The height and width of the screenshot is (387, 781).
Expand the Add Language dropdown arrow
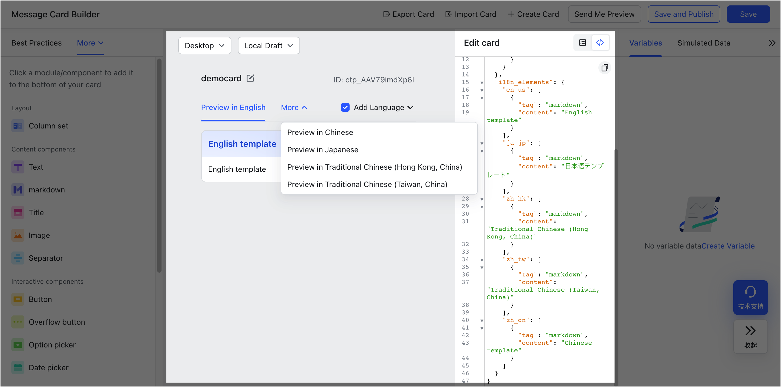point(410,107)
